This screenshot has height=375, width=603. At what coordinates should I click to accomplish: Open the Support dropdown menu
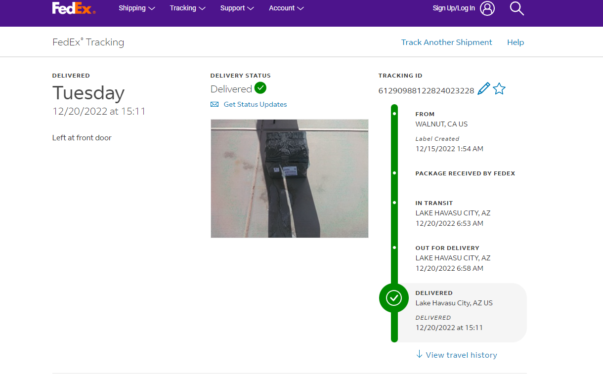tap(237, 8)
